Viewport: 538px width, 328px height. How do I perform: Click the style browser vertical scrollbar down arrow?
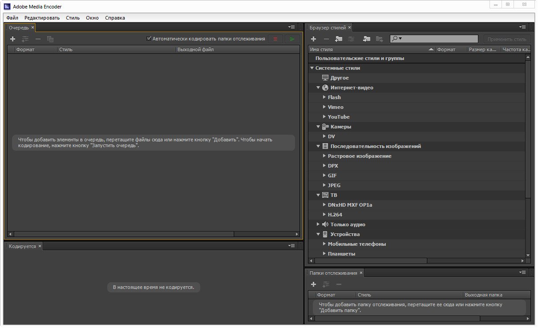(x=528, y=255)
